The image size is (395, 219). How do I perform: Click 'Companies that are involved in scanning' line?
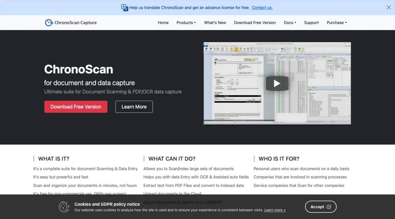(300, 177)
